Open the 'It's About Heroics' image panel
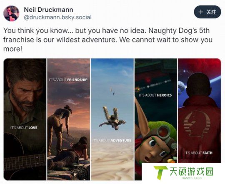Image resolution: width=225 pixels, height=184 pixels. [156, 111]
